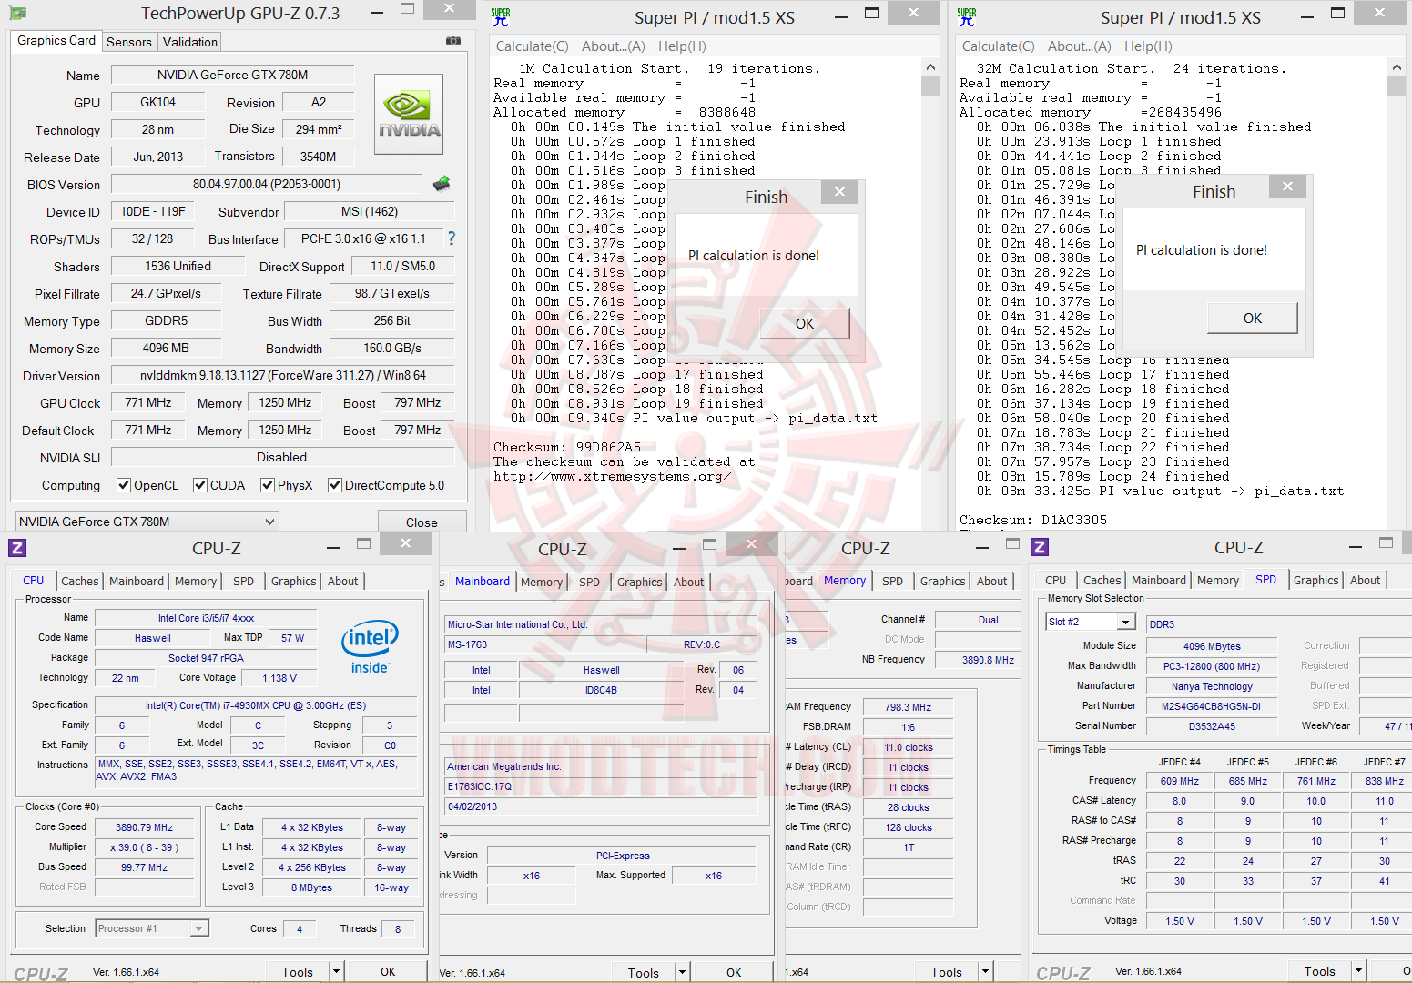Click the BIOS Version field in GPU-Z
Viewport: 1412px width, 983px height.
(267, 184)
